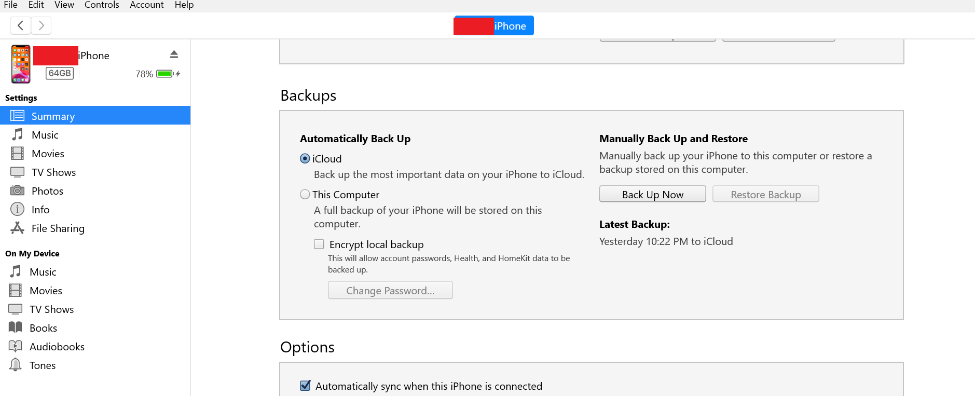Open the Controls menu
This screenshot has height=396, width=975.
(102, 5)
